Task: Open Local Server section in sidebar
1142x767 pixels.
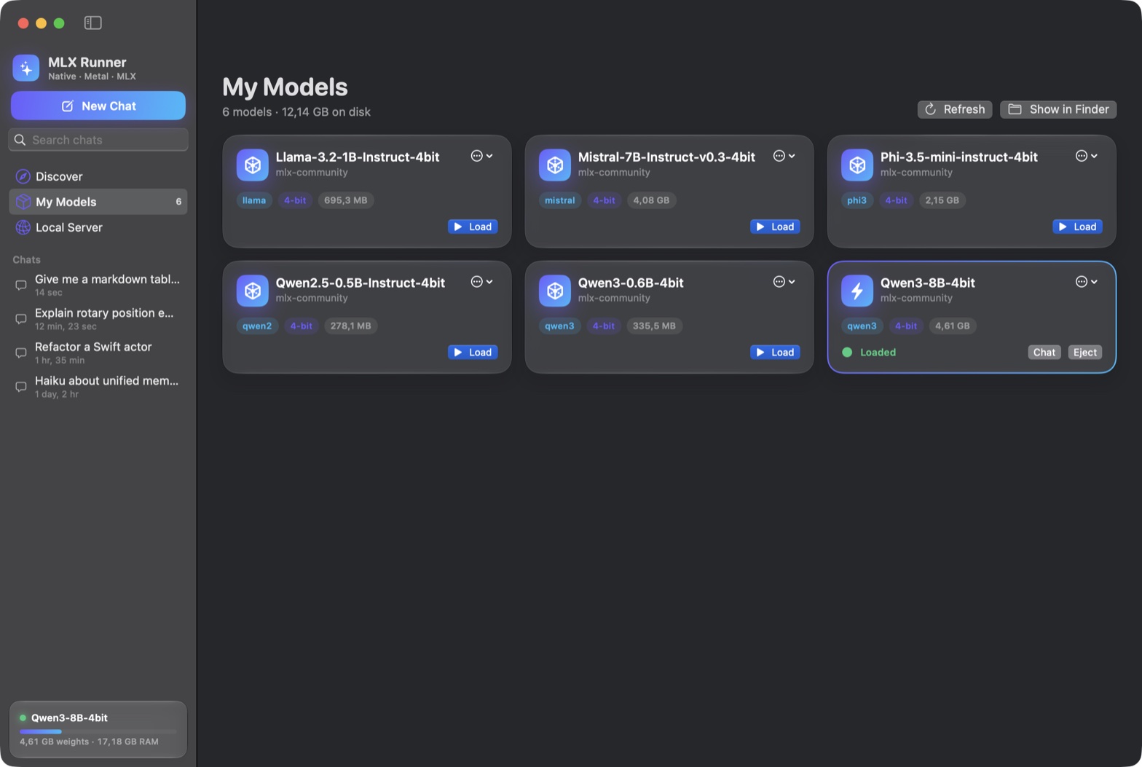Action: pos(98,227)
